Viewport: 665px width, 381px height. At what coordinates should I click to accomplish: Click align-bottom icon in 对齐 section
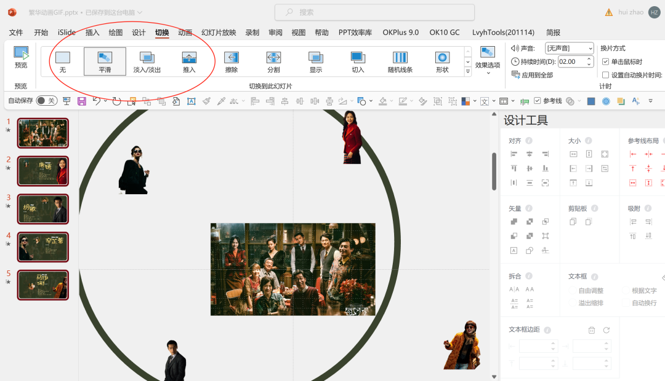click(546, 168)
